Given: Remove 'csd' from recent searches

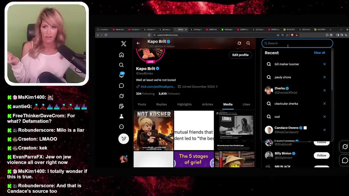Looking at the screenshot, I should [x=324, y=117].
